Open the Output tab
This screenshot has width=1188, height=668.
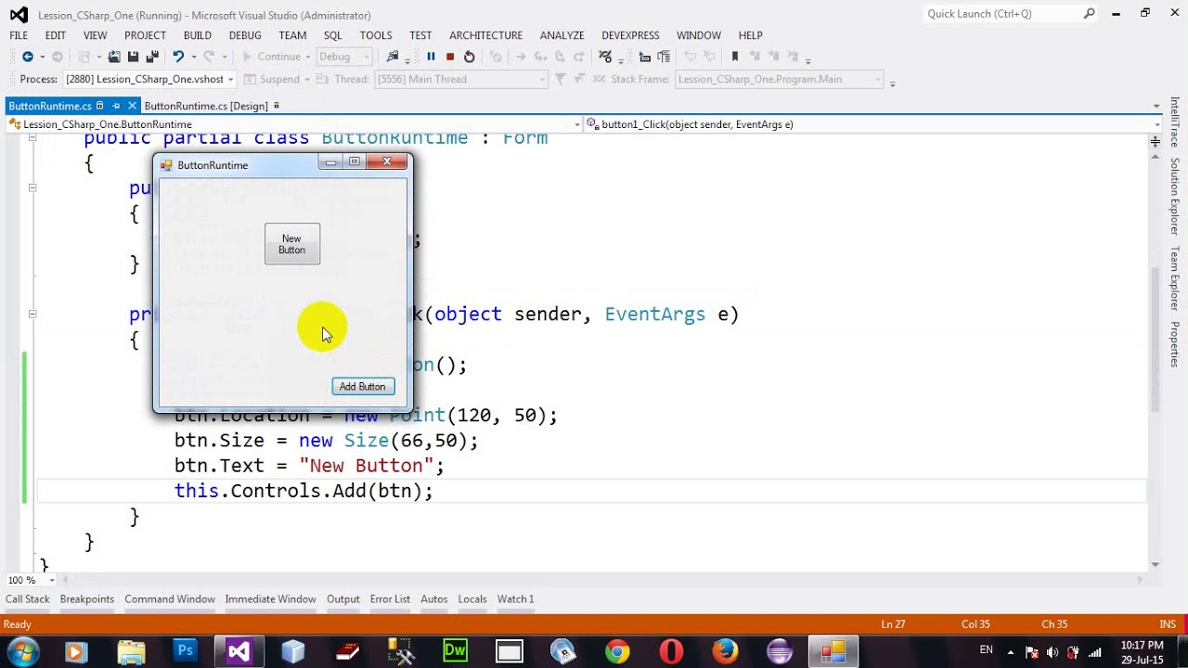343,599
